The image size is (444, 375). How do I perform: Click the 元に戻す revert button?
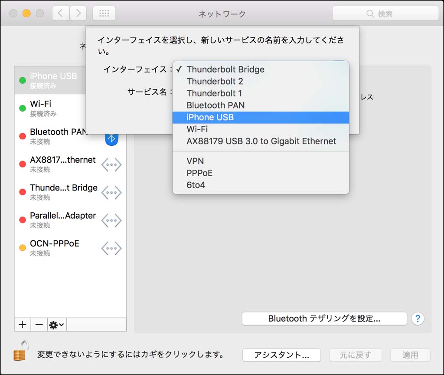click(x=356, y=355)
